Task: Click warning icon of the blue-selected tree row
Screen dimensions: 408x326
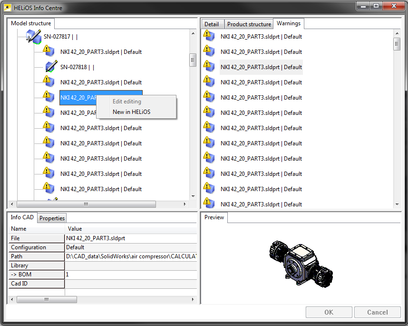Action: [49, 96]
